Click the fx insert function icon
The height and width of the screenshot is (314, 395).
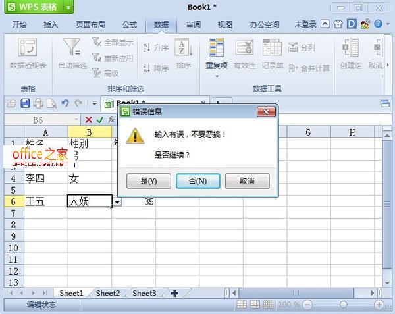111,119
